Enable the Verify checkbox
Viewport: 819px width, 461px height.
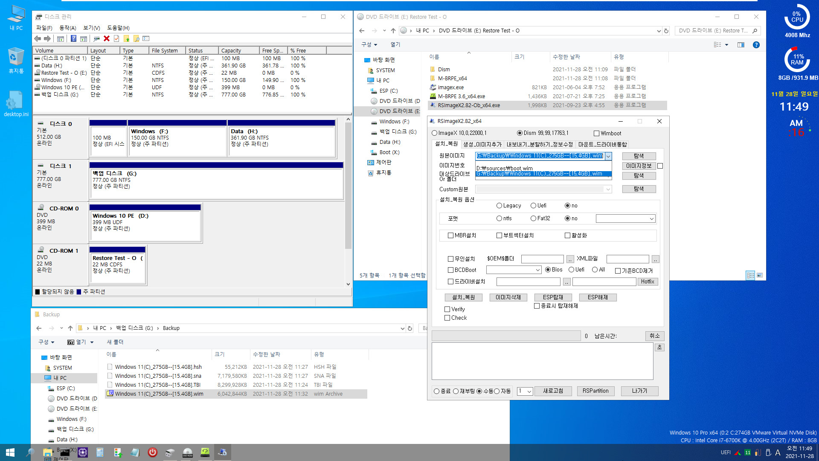click(x=447, y=309)
